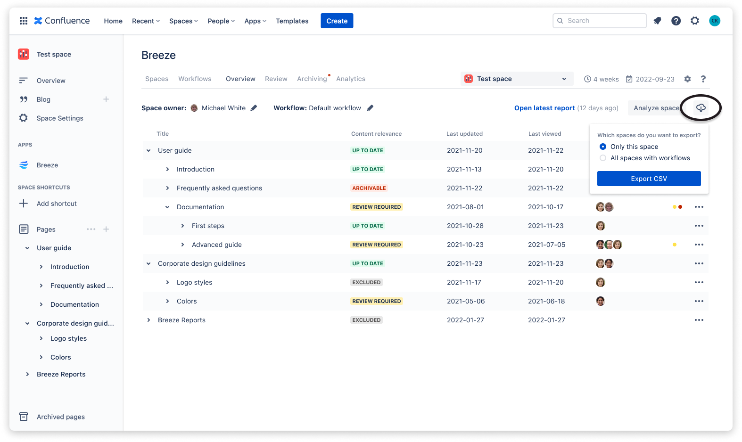Open Breeze settings gear beside the date
The image size is (742, 442).
click(x=688, y=79)
